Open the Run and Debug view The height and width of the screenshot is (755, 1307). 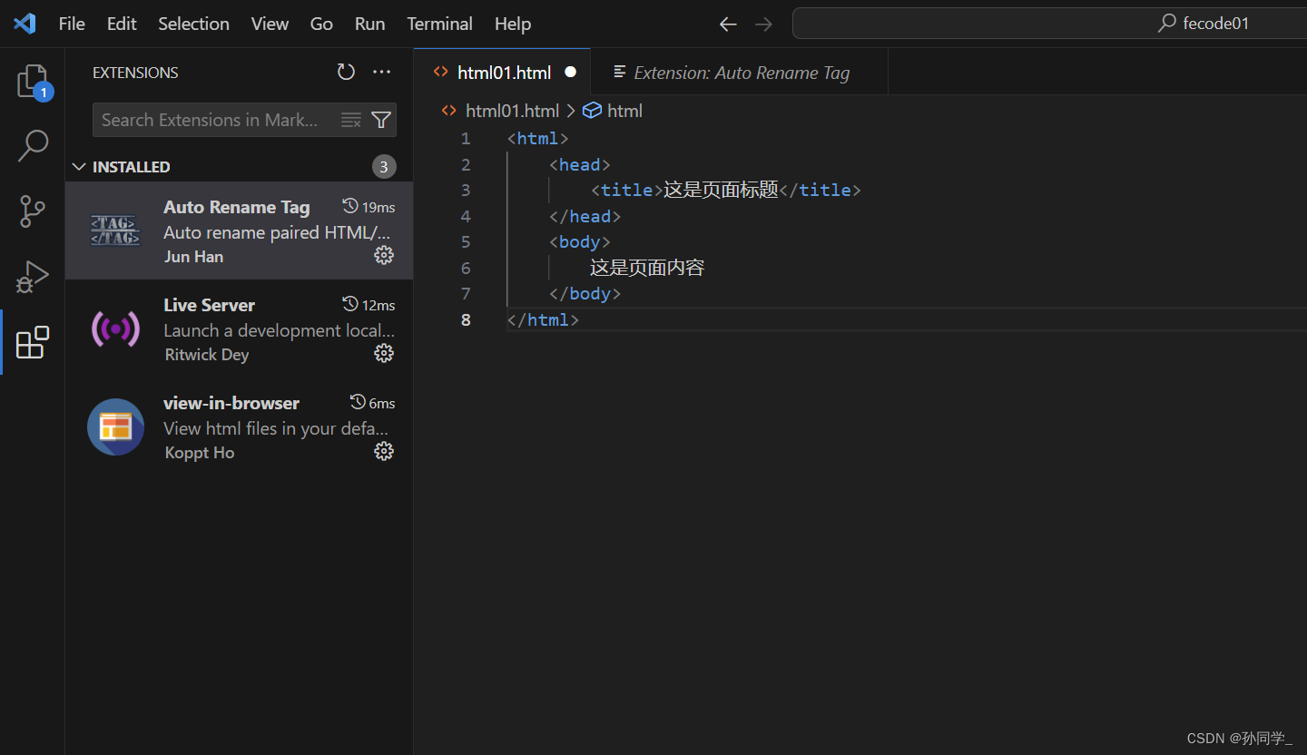pos(33,277)
